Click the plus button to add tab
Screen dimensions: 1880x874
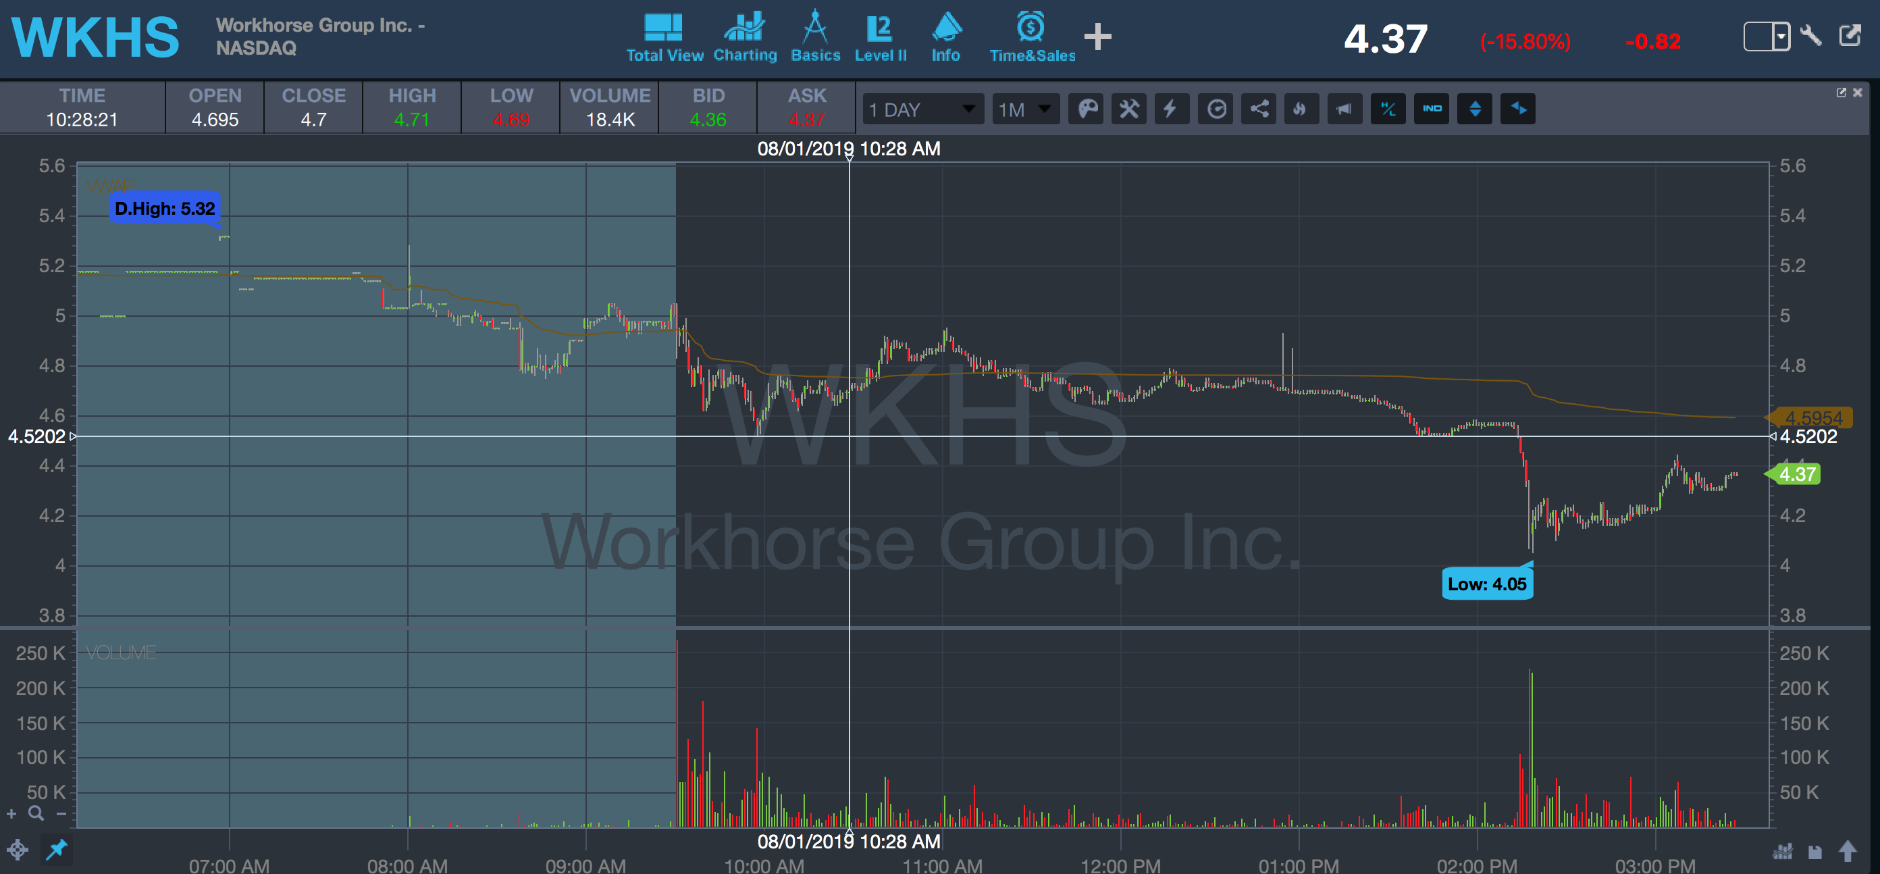pos(1097,36)
